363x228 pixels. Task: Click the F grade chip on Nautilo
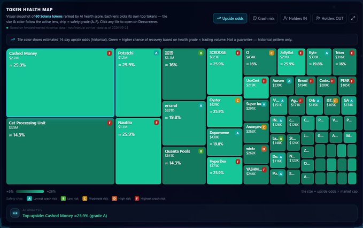(157, 123)
